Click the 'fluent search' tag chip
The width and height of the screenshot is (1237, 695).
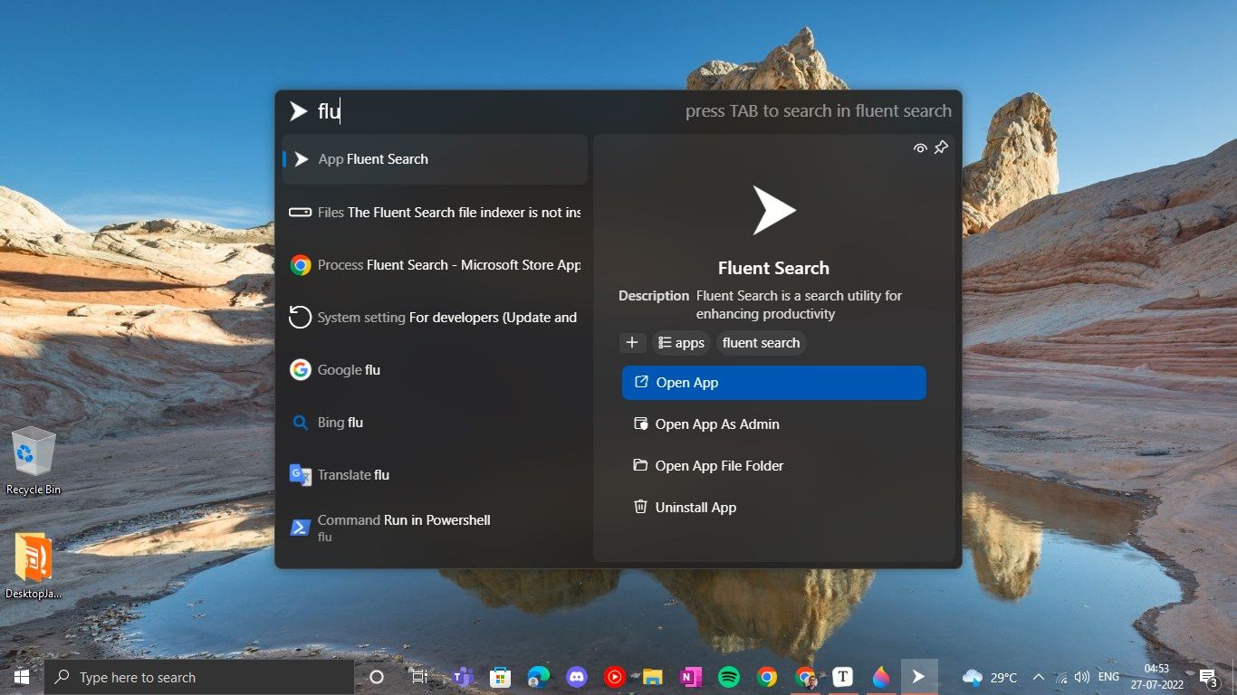click(x=761, y=343)
